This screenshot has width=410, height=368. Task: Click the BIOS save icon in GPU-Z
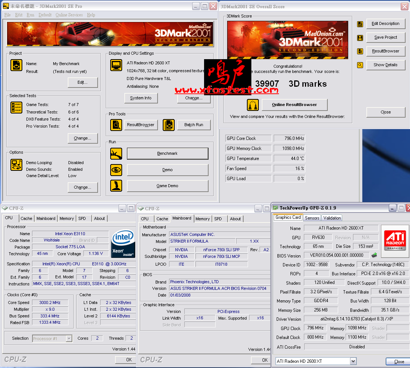374,255
